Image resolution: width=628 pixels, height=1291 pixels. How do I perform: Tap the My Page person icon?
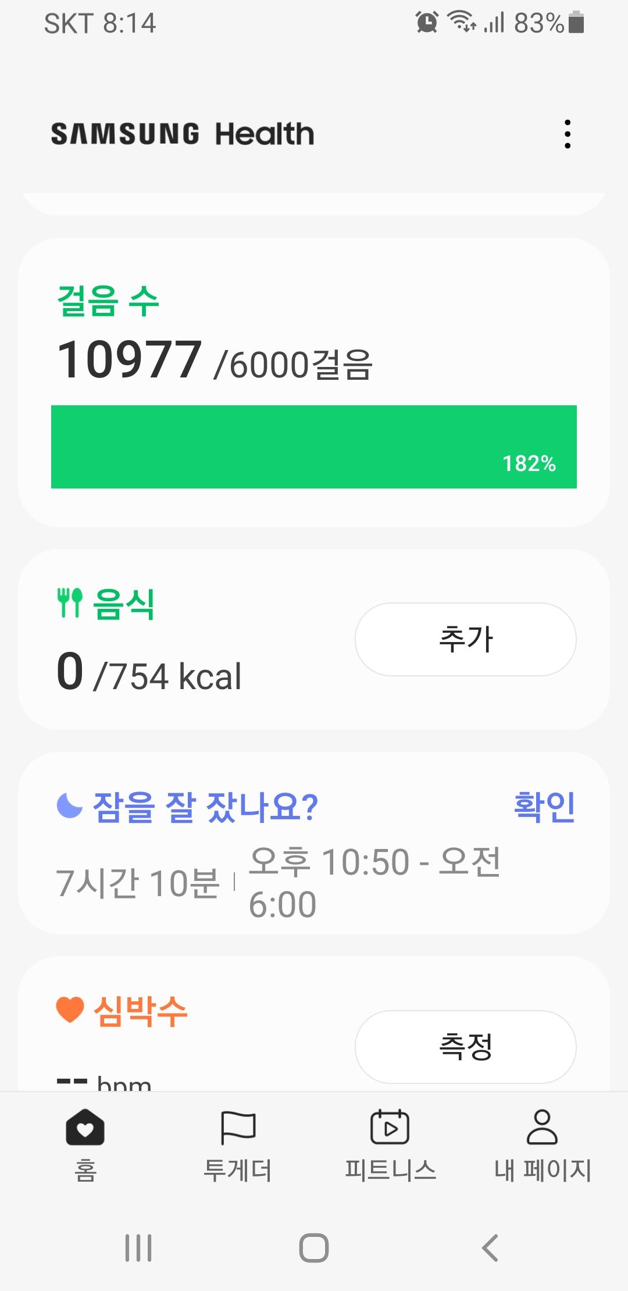542,1127
